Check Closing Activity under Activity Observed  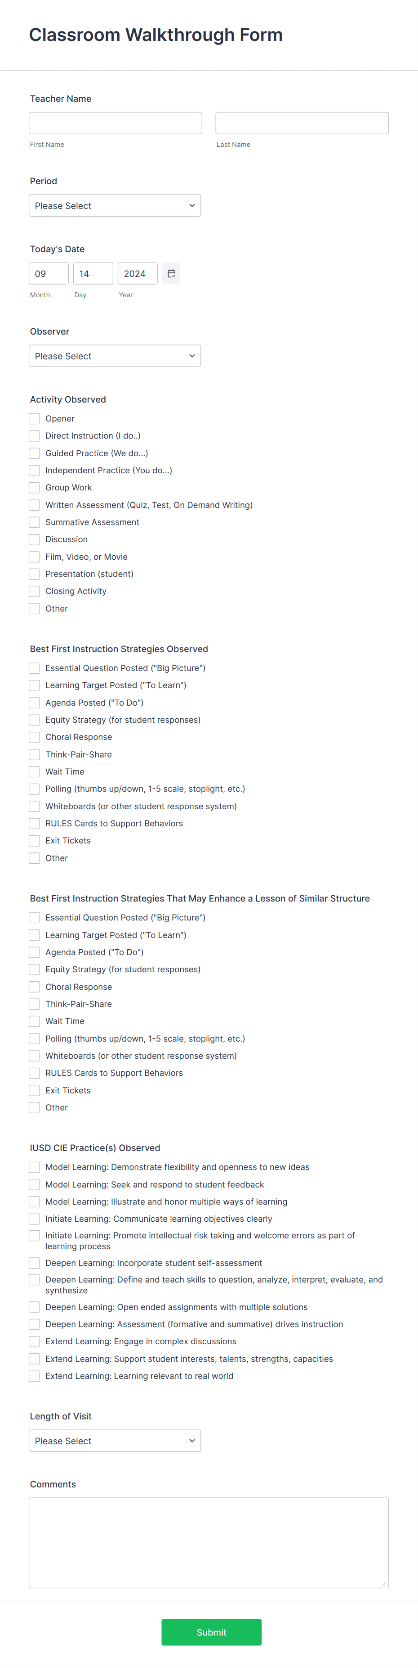[34, 590]
